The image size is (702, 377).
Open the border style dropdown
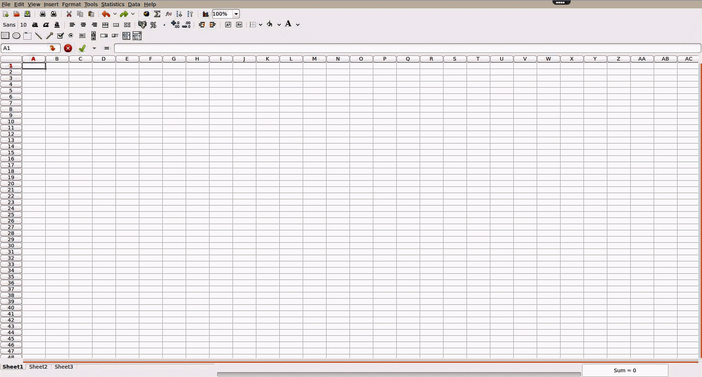tap(260, 24)
